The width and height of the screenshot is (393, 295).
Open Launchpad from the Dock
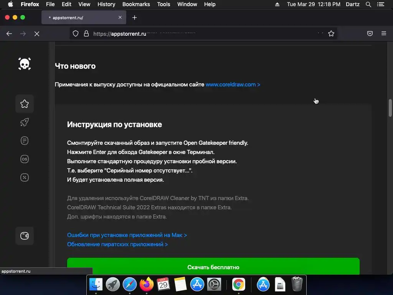pos(113,285)
